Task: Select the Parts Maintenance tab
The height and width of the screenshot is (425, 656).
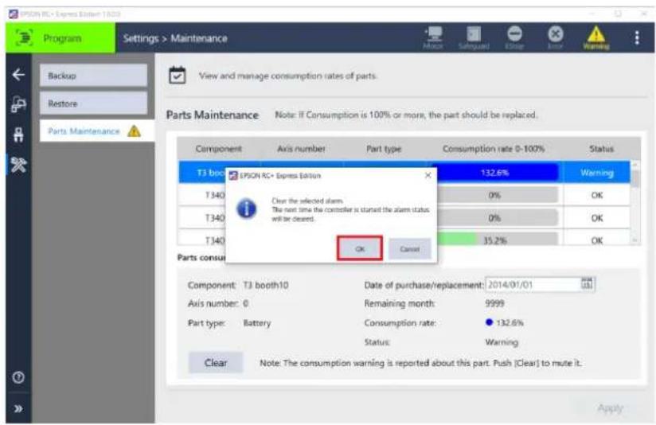Action: pyautogui.click(x=96, y=131)
